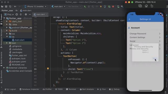Stop the app with the red square
Viewport: 168px width, 94px height.
click(x=113, y=7)
